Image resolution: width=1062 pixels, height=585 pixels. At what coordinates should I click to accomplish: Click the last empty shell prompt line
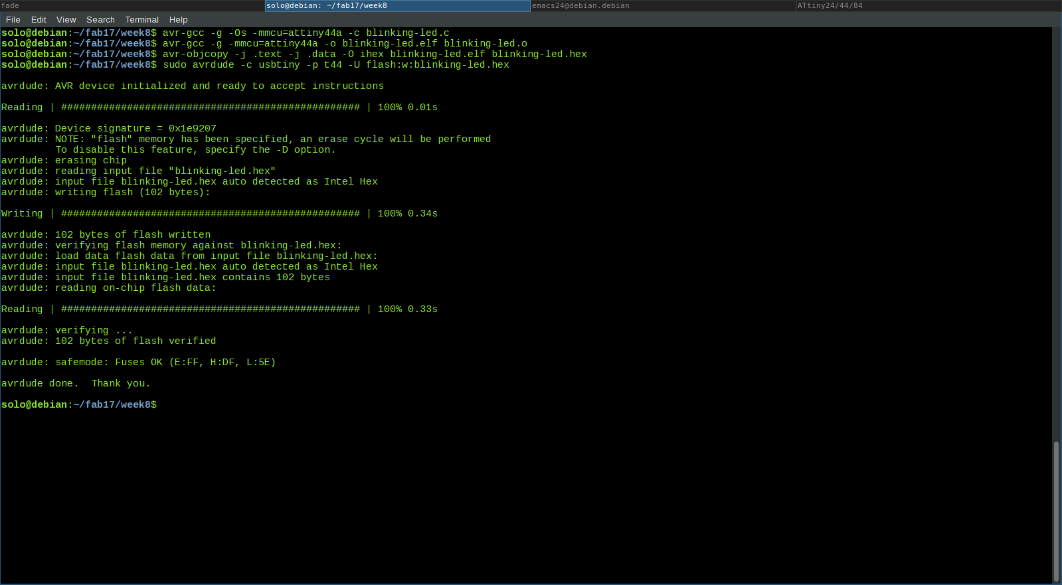79,404
